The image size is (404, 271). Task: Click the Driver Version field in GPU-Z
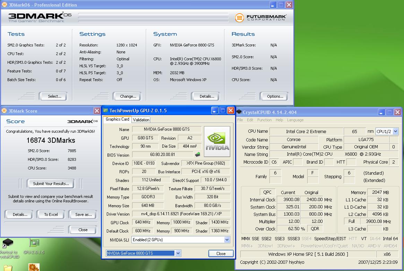[181, 213]
